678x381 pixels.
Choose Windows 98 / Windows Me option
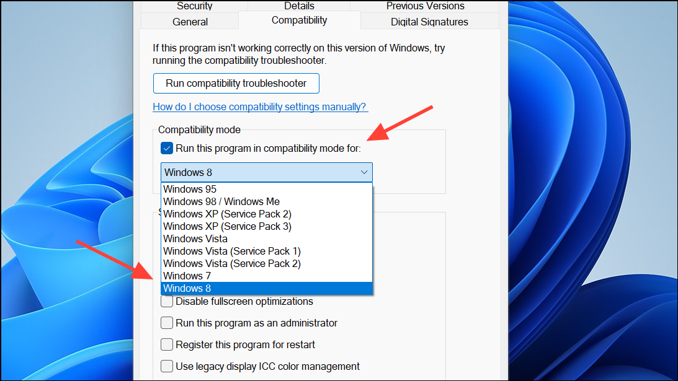[221, 201]
